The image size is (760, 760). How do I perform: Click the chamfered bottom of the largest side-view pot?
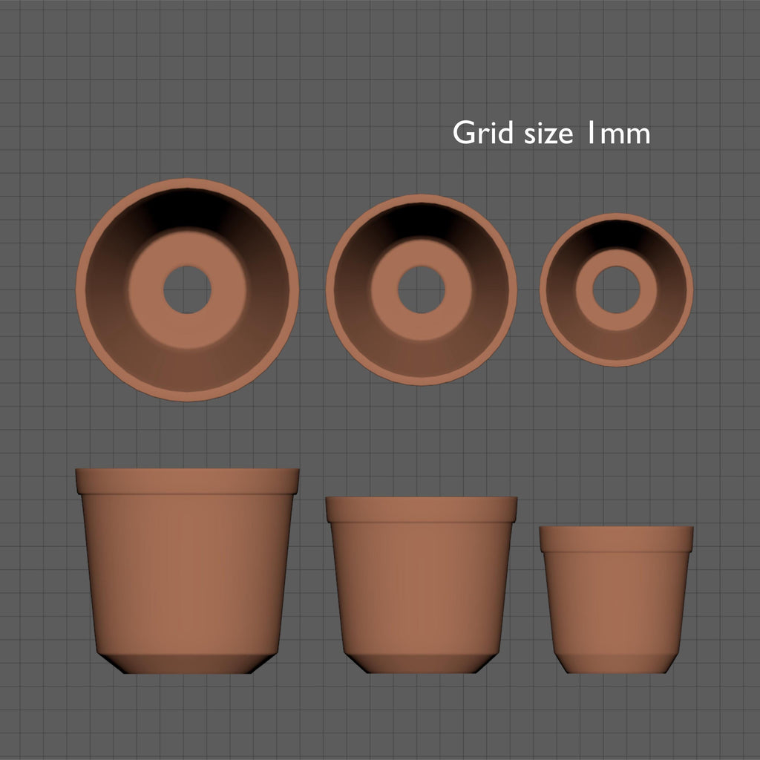pyautogui.click(x=187, y=664)
